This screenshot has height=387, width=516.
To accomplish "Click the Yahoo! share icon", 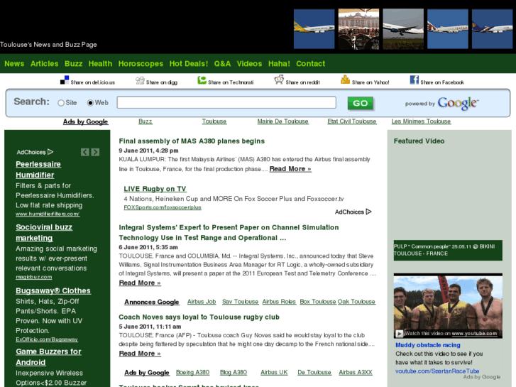I will point(345,80).
